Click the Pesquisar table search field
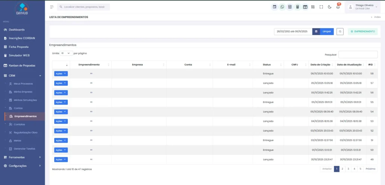 click(358, 55)
